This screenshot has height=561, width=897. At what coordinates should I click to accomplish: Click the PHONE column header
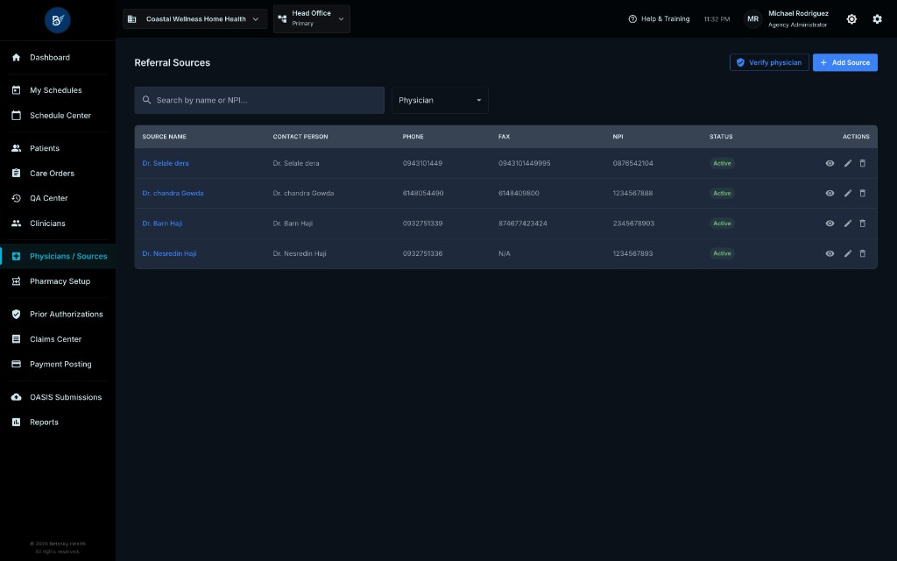click(413, 136)
